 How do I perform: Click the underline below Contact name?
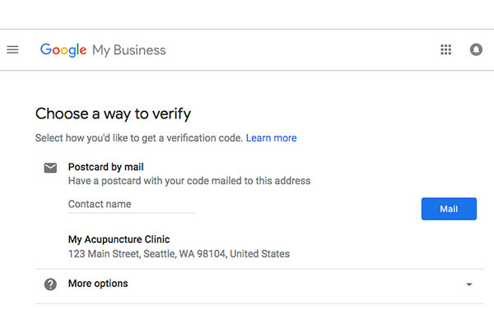[x=130, y=213]
